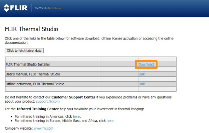This screenshot has width=209, height=133.
Task: Open Americas infrared training 'here' link
Action: tap(76, 117)
